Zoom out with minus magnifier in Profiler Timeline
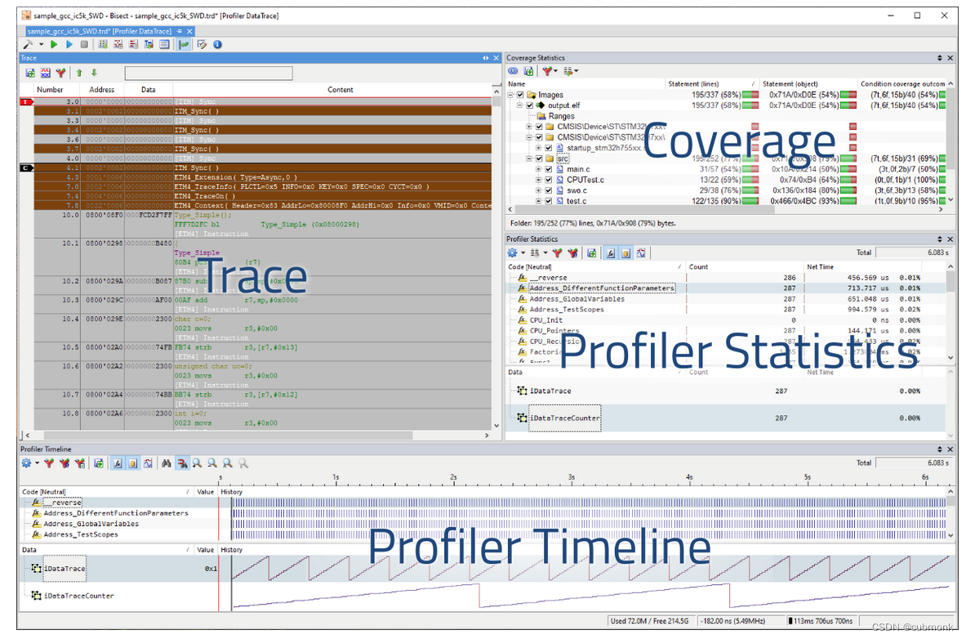Viewport: 966px width, 639px height. point(212,463)
